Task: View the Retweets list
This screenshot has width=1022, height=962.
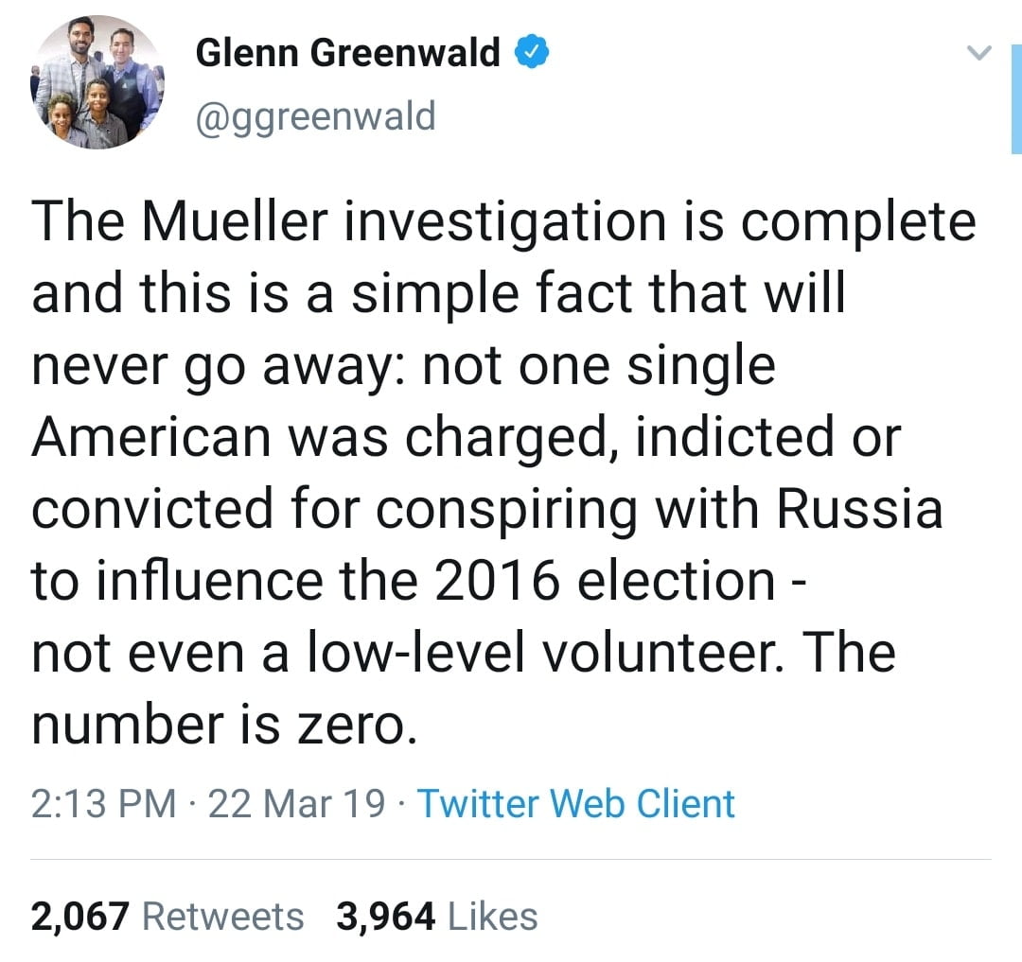Action: tap(223, 916)
